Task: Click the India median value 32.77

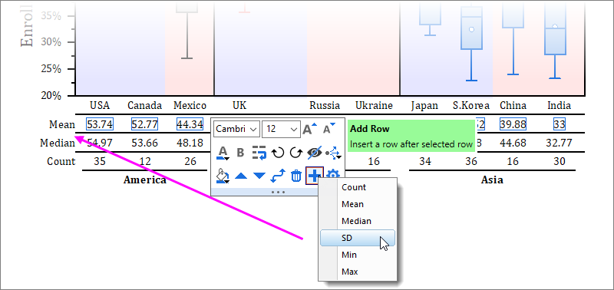Action: 560,143
